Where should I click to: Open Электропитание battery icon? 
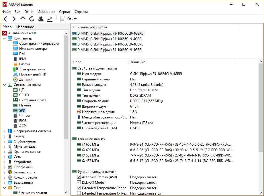pos(15,69)
